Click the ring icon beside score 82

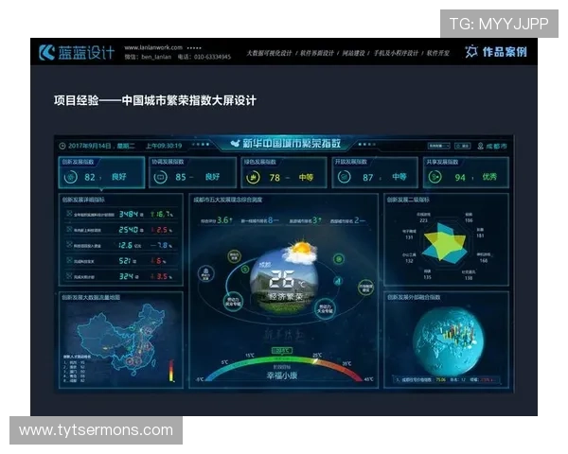click(x=71, y=177)
